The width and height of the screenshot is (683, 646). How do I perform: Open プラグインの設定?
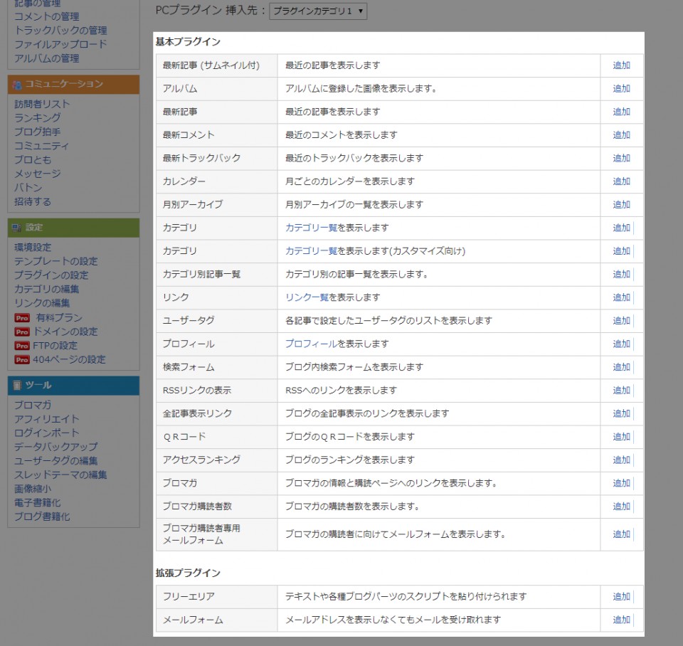coord(51,275)
